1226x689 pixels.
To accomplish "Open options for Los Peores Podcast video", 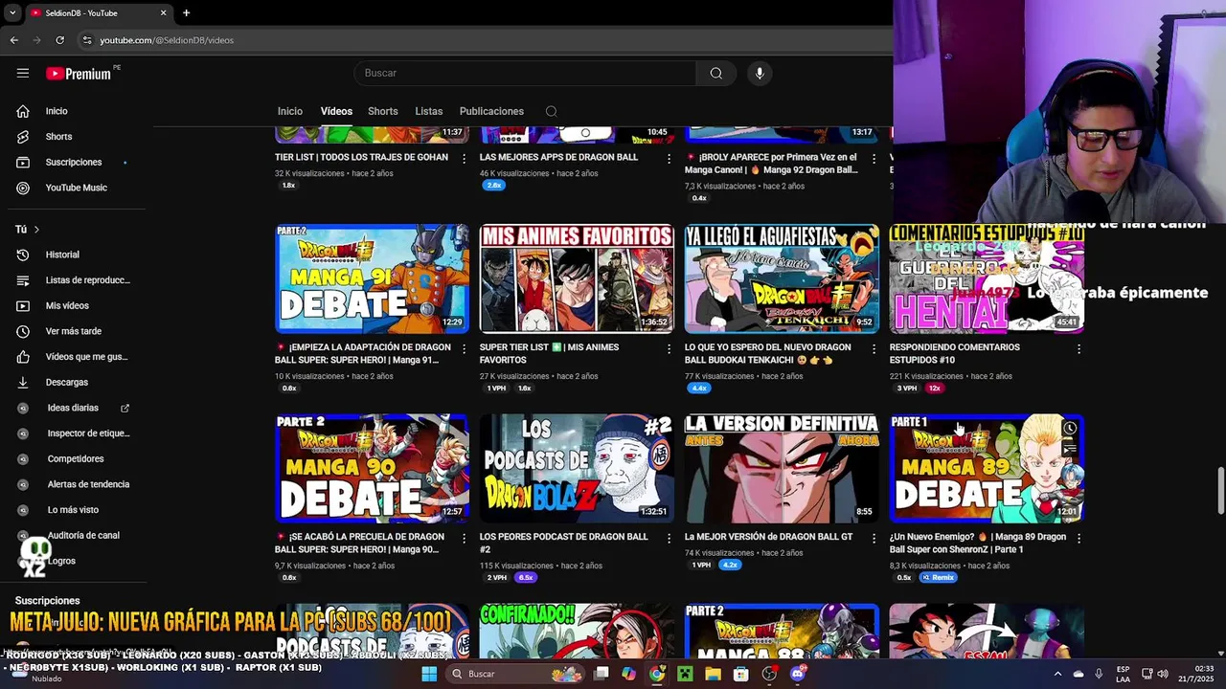I will [669, 538].
